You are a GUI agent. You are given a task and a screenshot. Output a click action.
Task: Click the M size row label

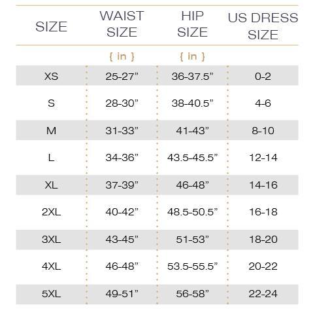pos(51,130)
